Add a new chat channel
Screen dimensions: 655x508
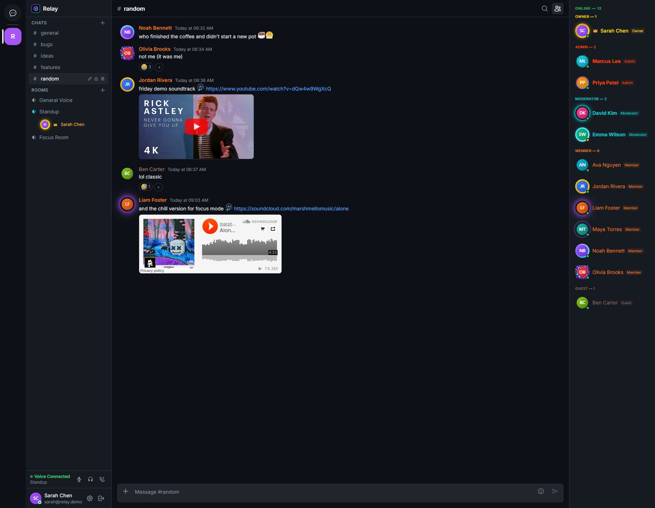[103, 23]
